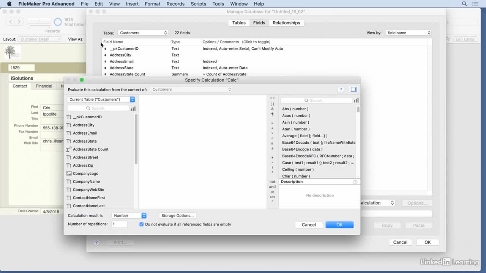
Task: Open the Records menu
Action: coord(175,4)
